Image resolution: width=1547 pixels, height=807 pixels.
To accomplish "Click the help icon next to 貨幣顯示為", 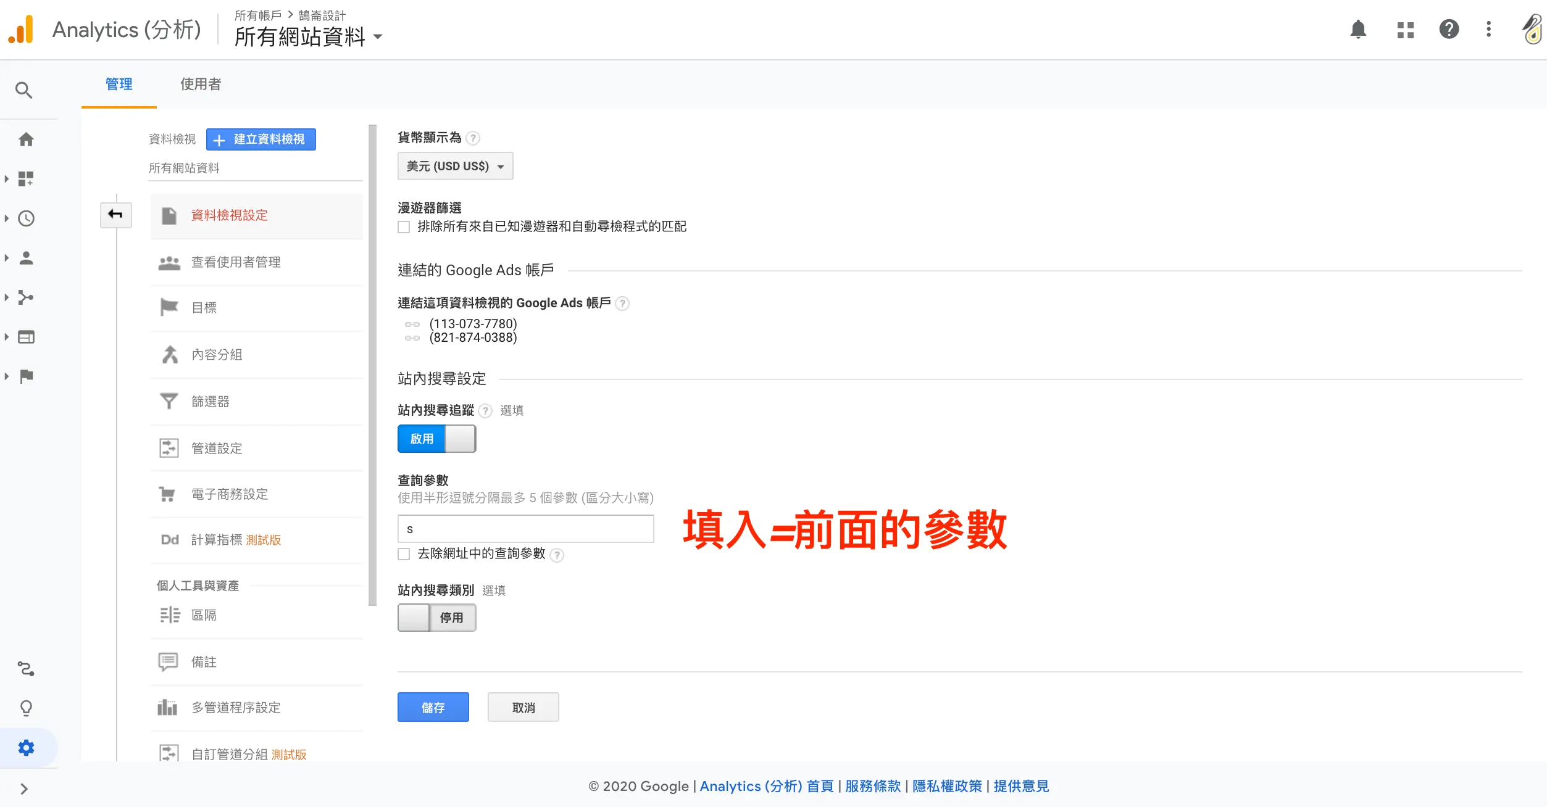I will 473,138.
